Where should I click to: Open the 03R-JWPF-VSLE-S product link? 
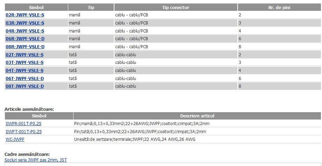[x=25, y=23]
